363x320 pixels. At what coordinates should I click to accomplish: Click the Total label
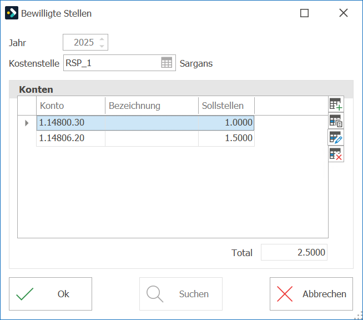tap(242, 253)
